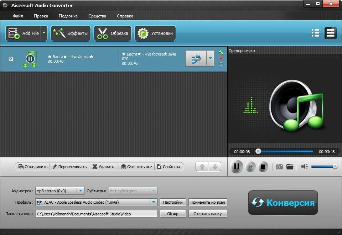Open the Субтитры subtitles dropdown
342x235 pixels.
(x=133, y=191)
